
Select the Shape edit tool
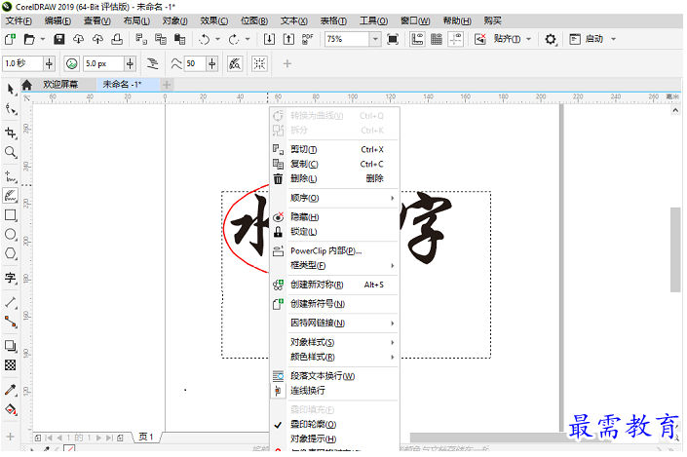pyautogui.click(x=11, y=109)
